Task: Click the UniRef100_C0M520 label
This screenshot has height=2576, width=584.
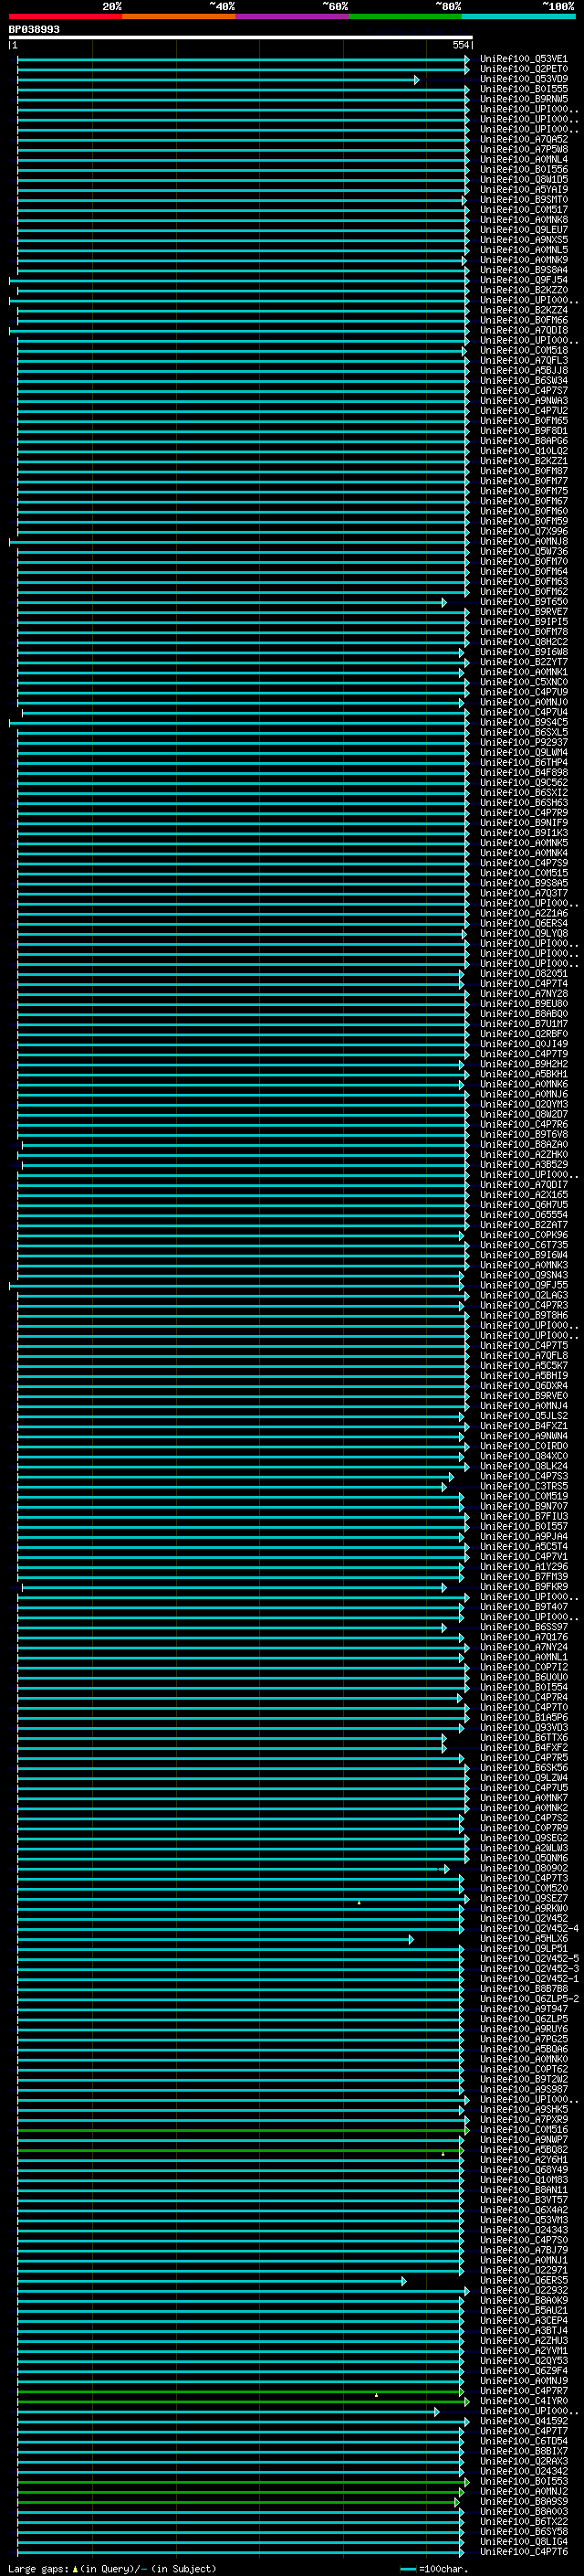Action: click(523, 1888)
